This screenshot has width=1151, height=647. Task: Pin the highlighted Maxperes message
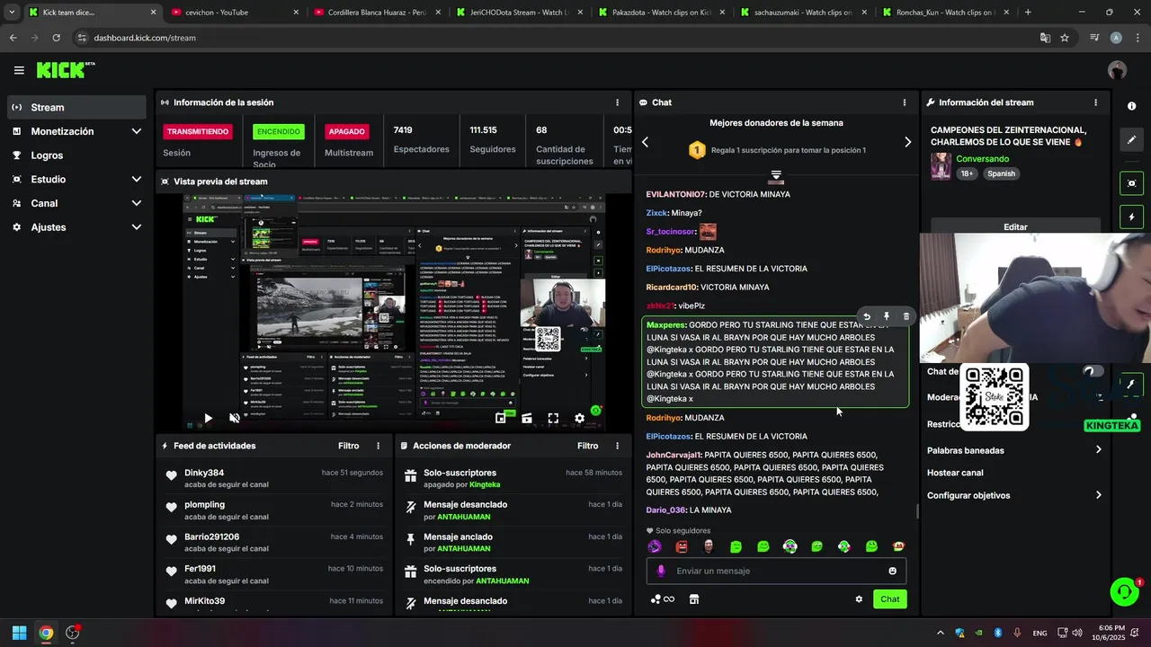(x=886, y=316)
